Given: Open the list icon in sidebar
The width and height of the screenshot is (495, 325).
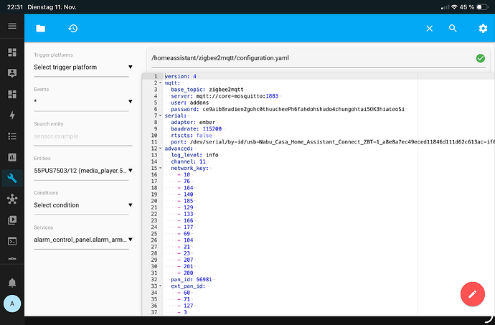Looking at the screenshot, I should click(x=12, y=136).
